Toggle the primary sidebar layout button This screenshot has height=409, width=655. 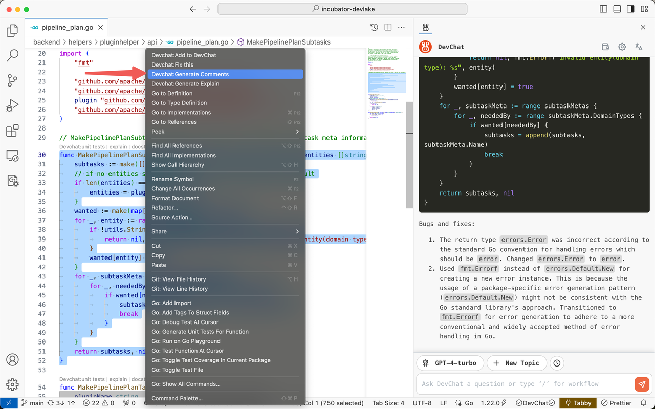(604, 9)
